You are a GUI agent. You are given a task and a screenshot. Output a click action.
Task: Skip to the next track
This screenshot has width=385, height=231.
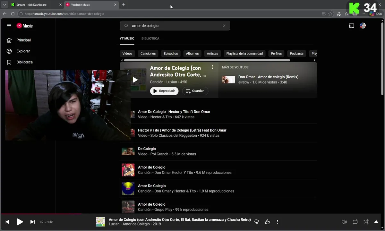(x=32, y=222)
